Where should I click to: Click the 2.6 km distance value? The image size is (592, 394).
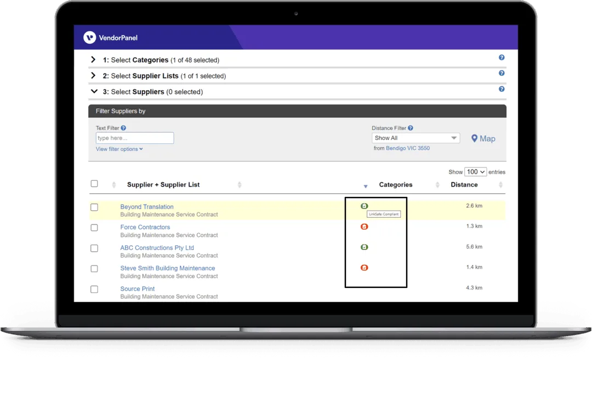coord(474,206)
